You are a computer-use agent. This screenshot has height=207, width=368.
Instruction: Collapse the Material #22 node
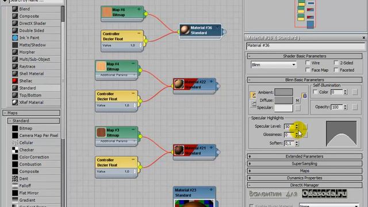coord(211,82)
